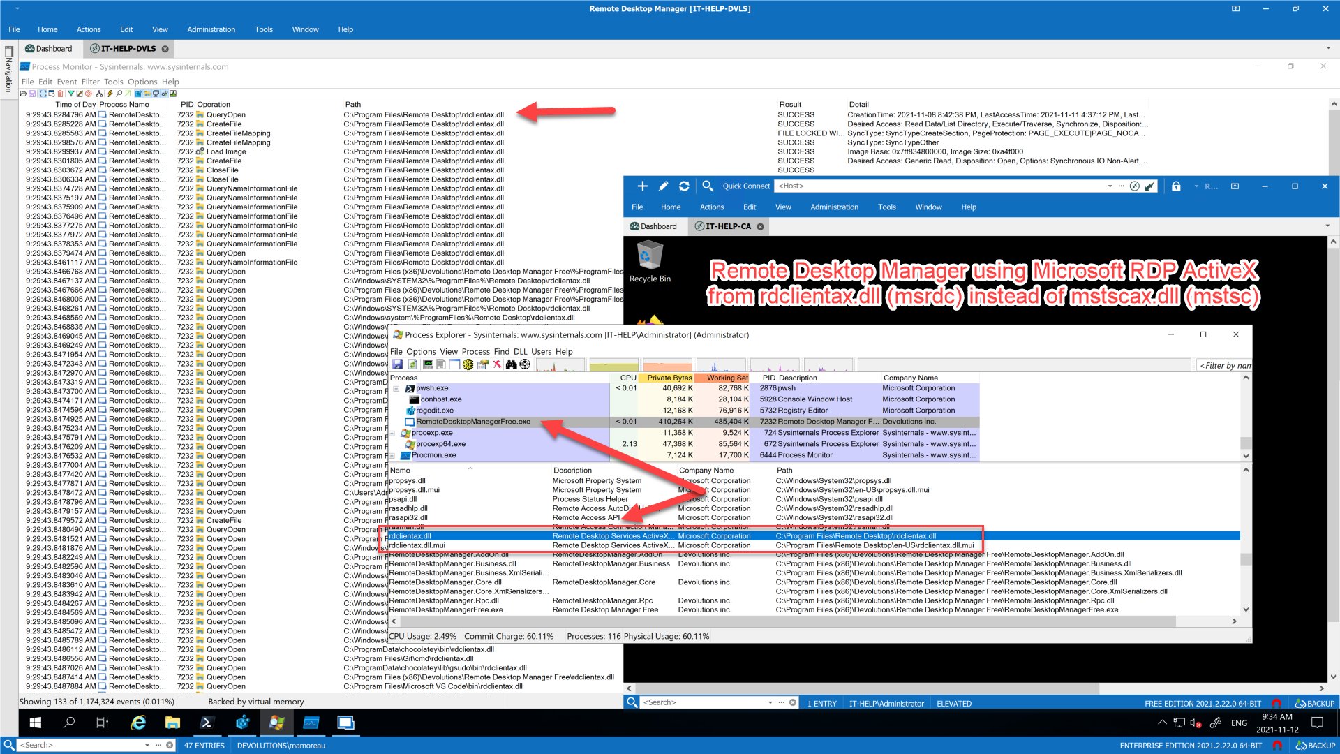The image size is (1340, 754).
Task: Click the plus icon in the inner RDM toolbar
Action: tap(642, 186)
